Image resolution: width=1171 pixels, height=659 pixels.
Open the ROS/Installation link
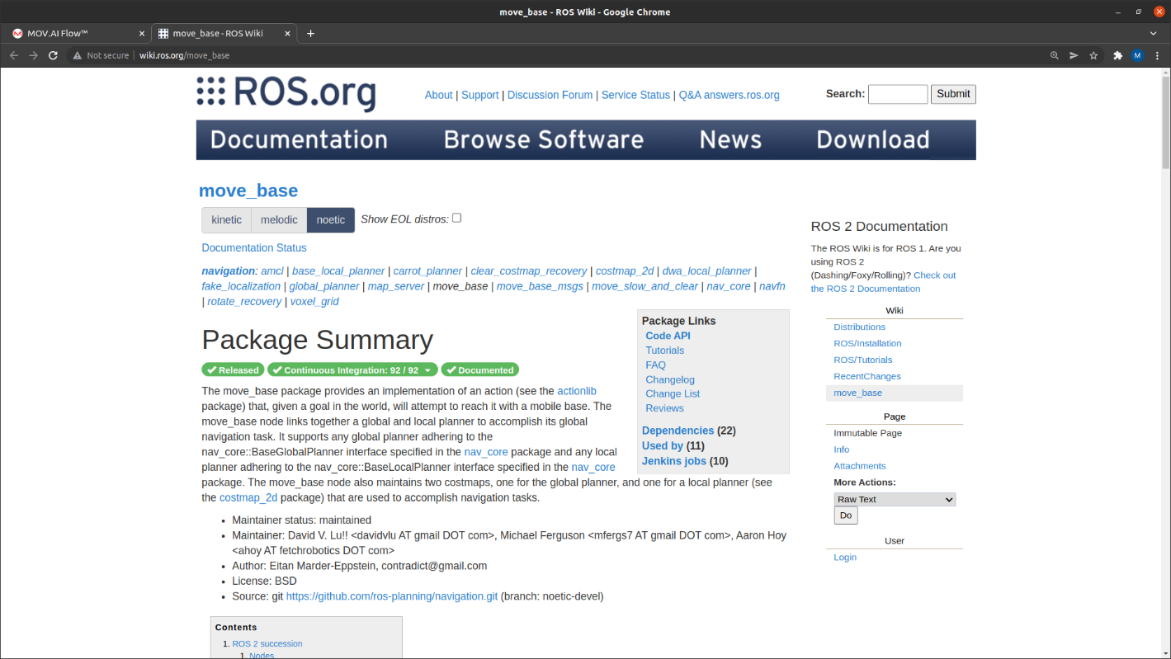coord(867,343)
